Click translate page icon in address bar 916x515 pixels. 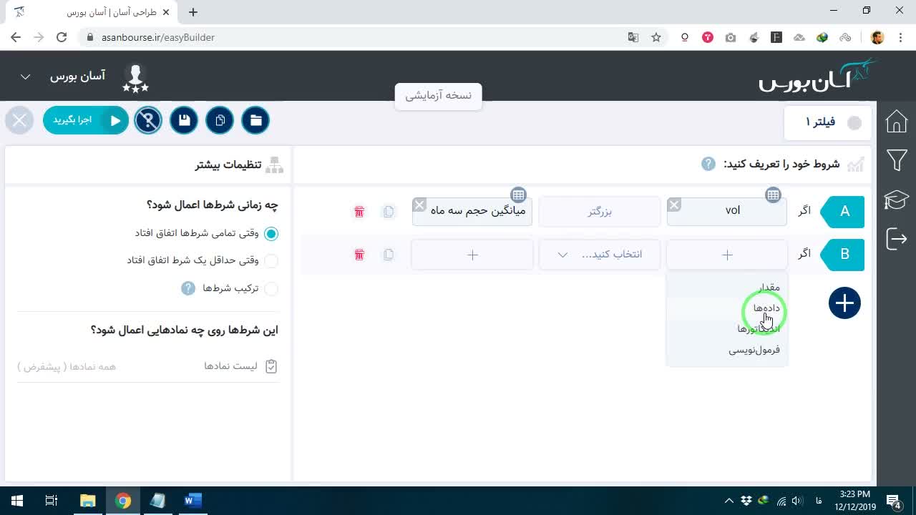(633, 37)
